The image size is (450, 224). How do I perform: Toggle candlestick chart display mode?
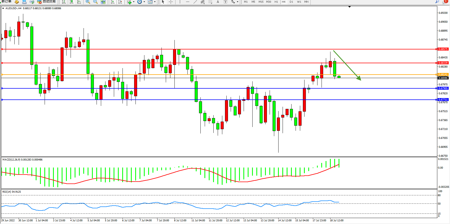pos(71,2)
